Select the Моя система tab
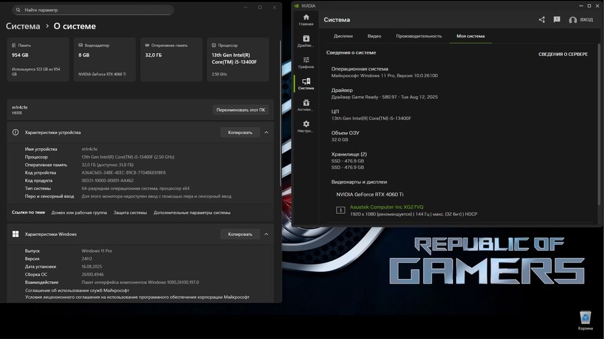The image size is (604, 339). tap(471, 36)
